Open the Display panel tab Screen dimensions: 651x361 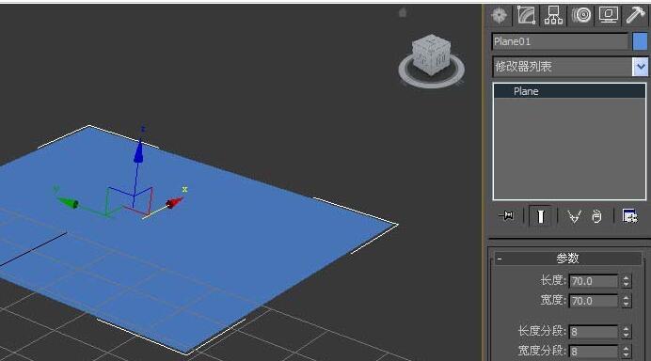click(609, 15)
